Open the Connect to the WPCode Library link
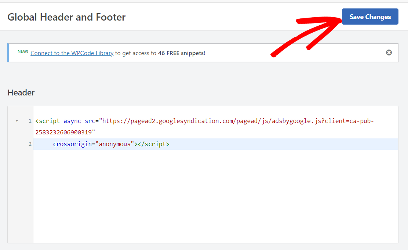The width and height of the screenshot is (408, 250). [72, 53]
